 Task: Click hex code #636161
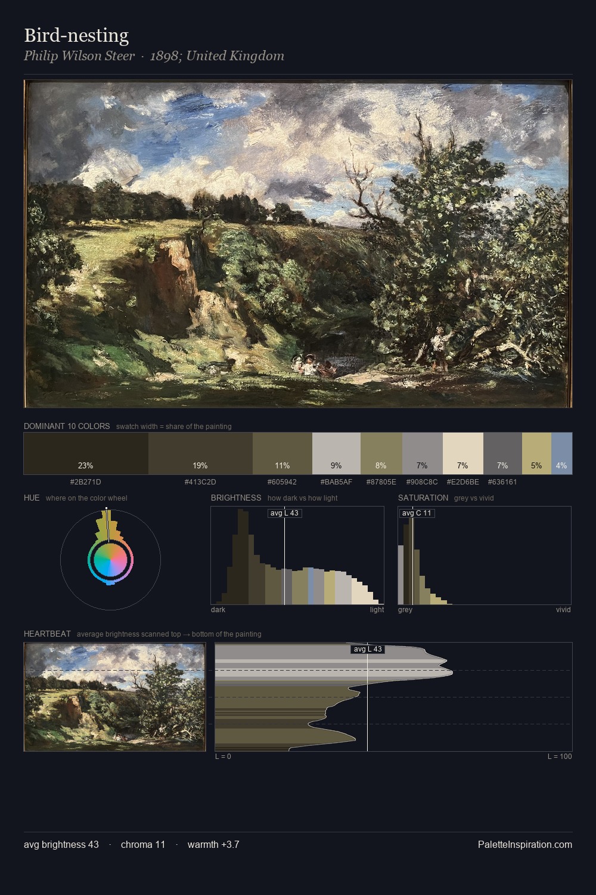coord(502,482)
